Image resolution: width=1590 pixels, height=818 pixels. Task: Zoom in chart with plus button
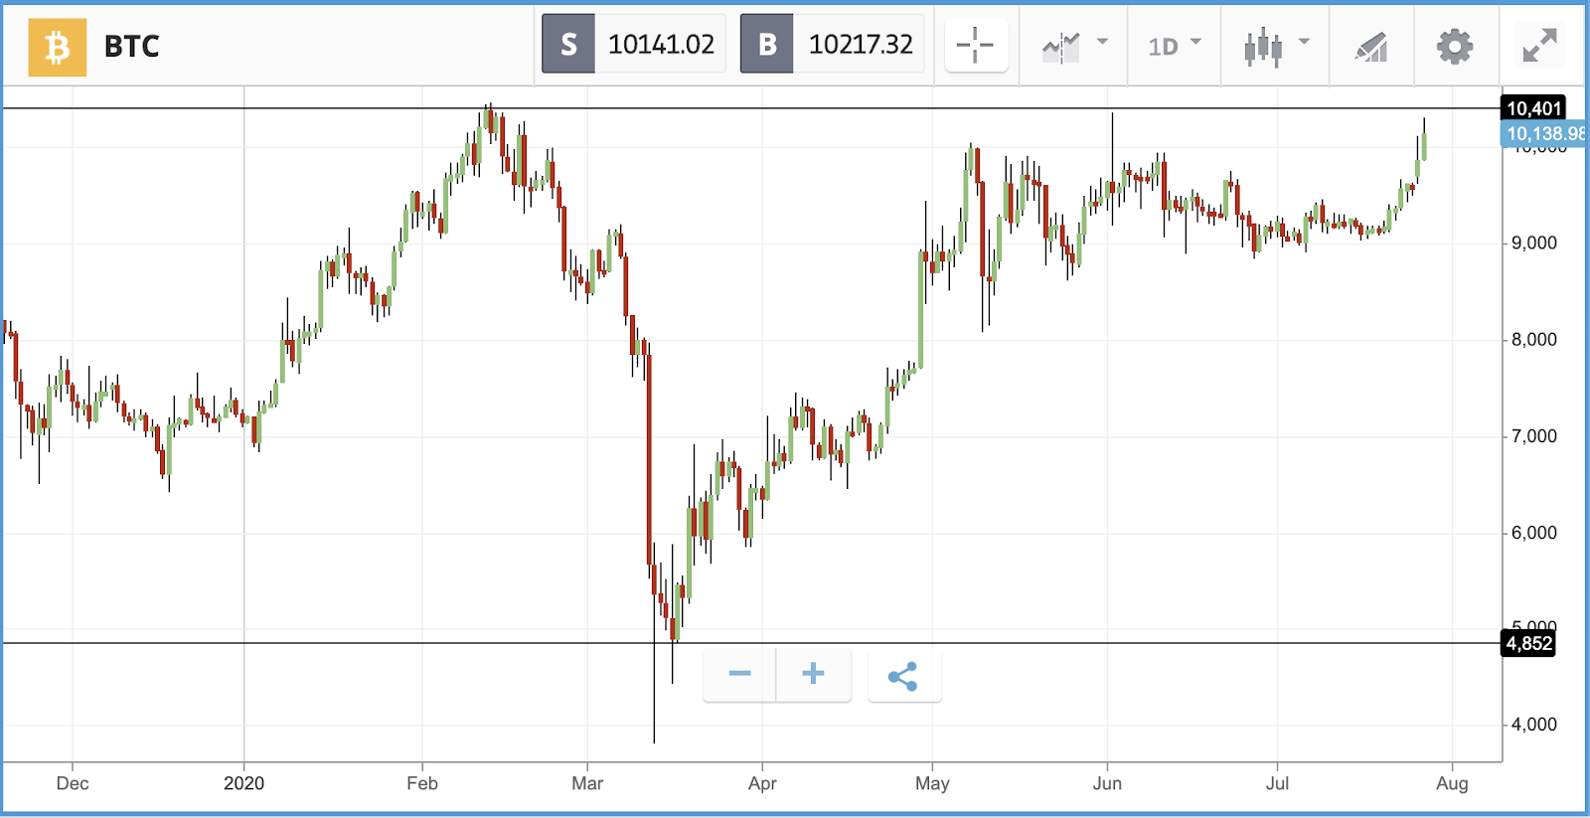click(813, 675)
